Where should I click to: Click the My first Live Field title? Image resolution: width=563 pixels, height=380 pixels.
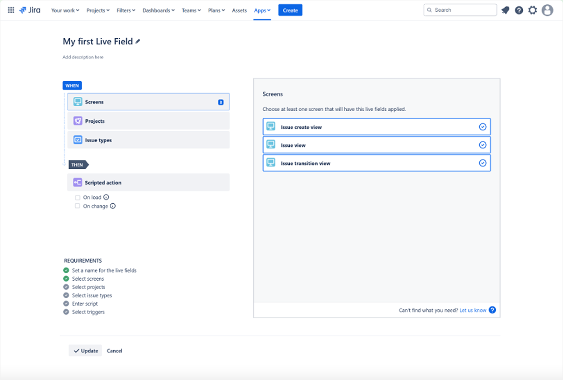pos(98,42)
